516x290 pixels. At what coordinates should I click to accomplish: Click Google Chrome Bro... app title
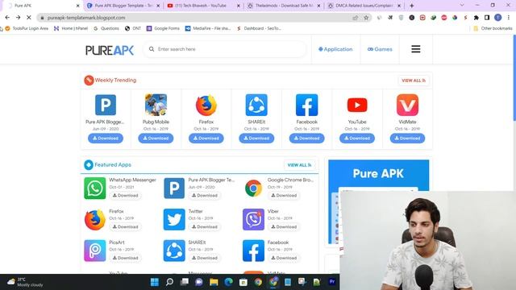pyautogui.click(x=290, y=180)
